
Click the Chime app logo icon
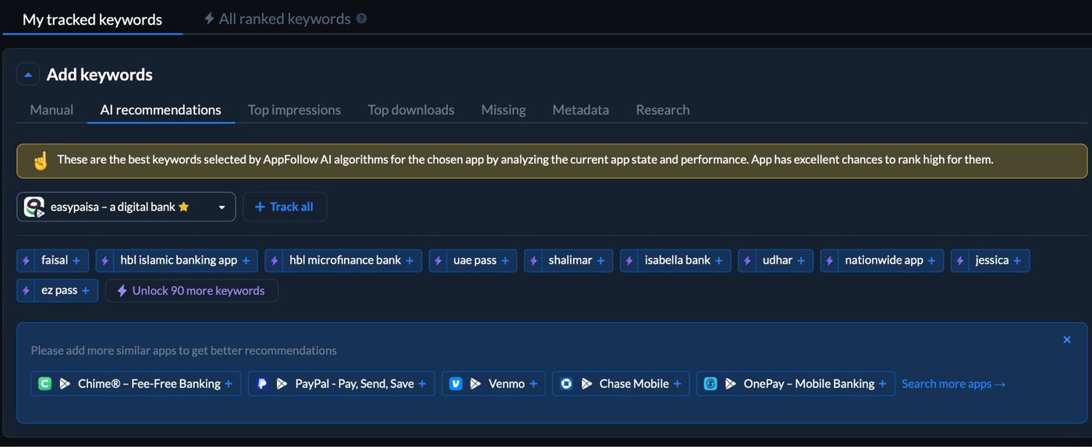(x=45, y=384)
